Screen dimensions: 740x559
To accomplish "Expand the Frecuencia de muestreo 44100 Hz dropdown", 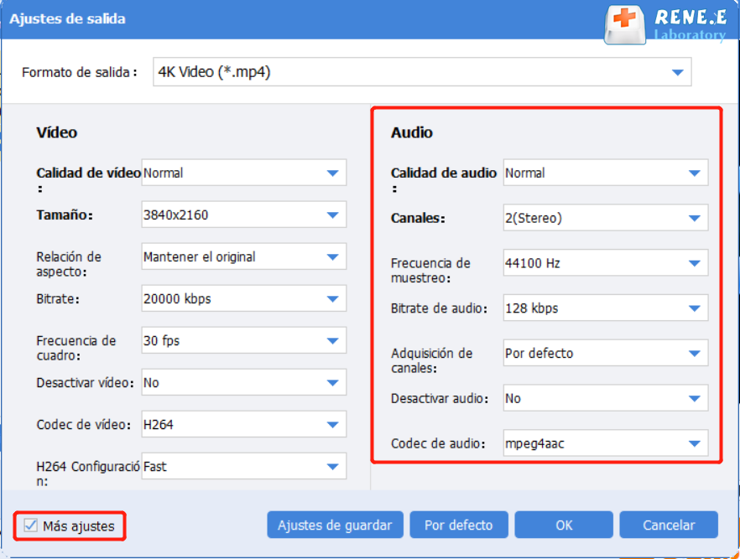I will coord(605,263).
